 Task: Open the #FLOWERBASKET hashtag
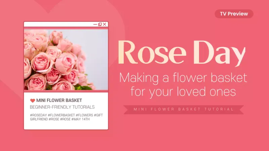point(62,115)
